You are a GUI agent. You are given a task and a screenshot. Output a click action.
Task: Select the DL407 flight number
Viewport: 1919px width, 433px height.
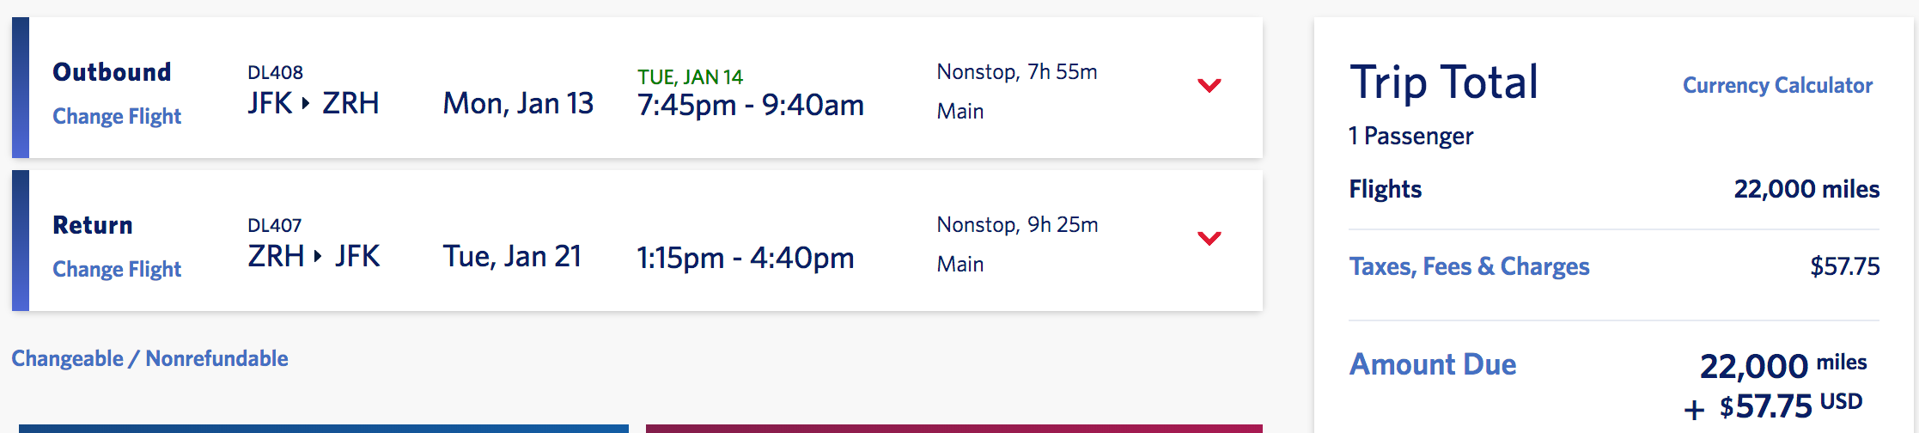click(274, 225)
